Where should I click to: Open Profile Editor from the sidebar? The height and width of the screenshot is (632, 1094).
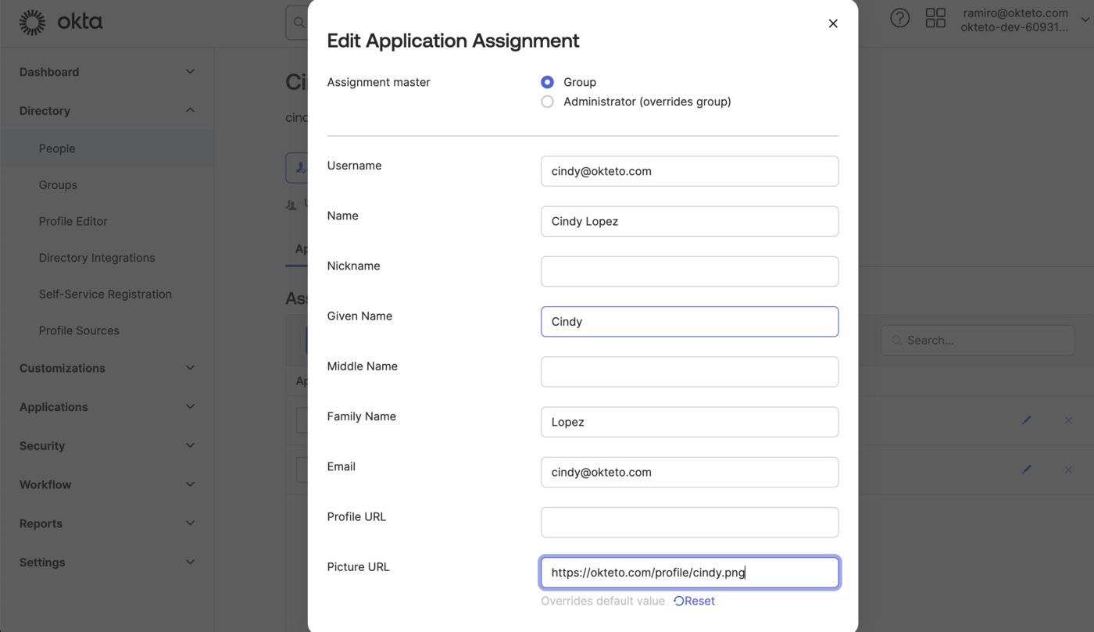pos(73,221)
